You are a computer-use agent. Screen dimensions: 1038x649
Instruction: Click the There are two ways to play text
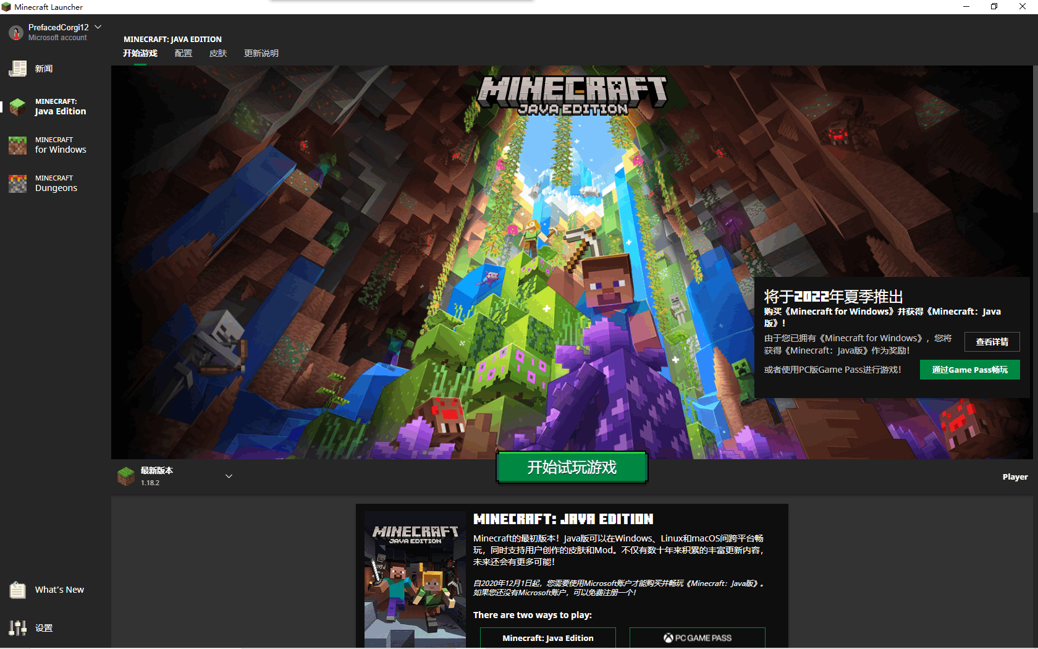tap(533, 615)
